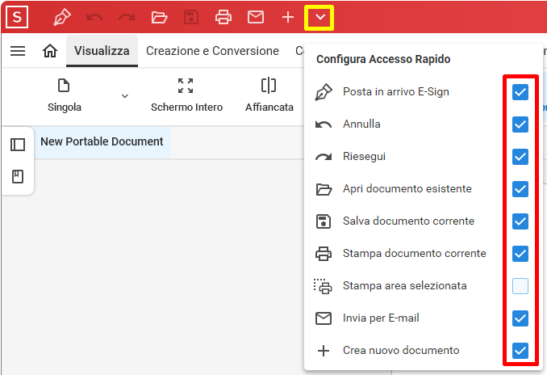The height and width of the screenshot is (375, 547).
Task: Click Invia per E-mail label
Action: pos(381,318)
